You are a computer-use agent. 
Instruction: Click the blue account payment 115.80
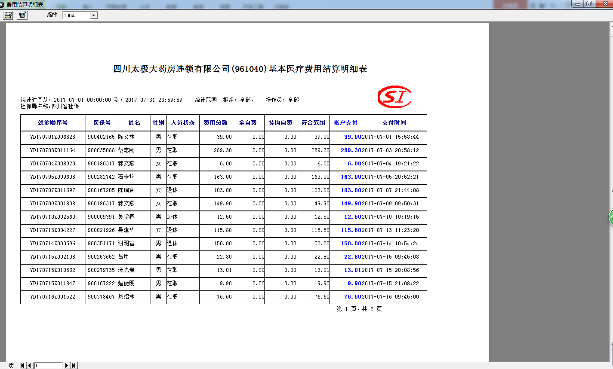pyautogui.click(x=351, y=230)
